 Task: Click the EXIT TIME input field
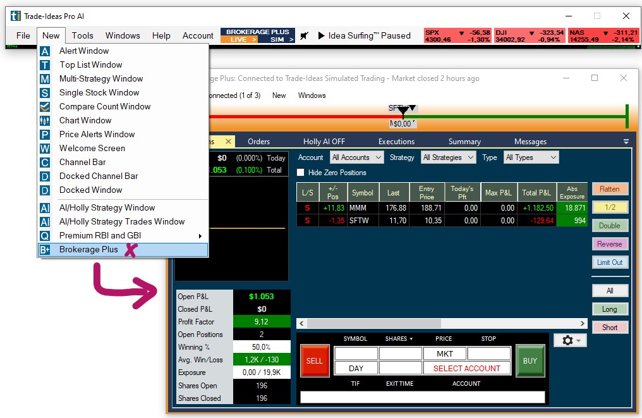(x=401, y=369)
